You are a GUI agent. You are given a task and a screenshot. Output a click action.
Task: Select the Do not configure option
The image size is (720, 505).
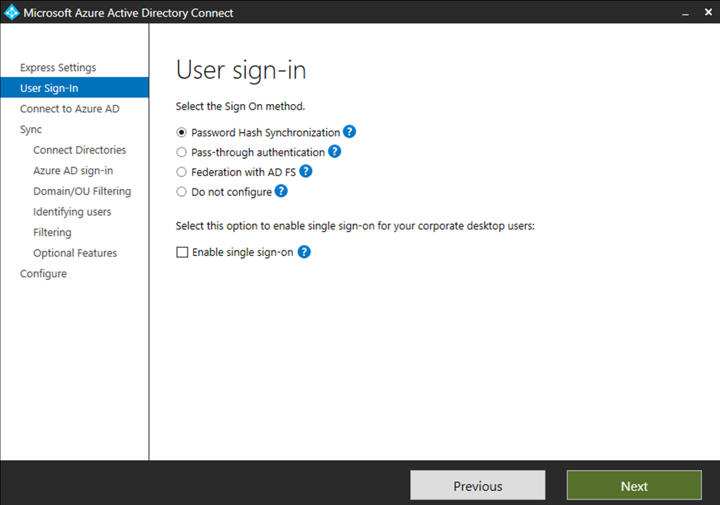point(181,192)
